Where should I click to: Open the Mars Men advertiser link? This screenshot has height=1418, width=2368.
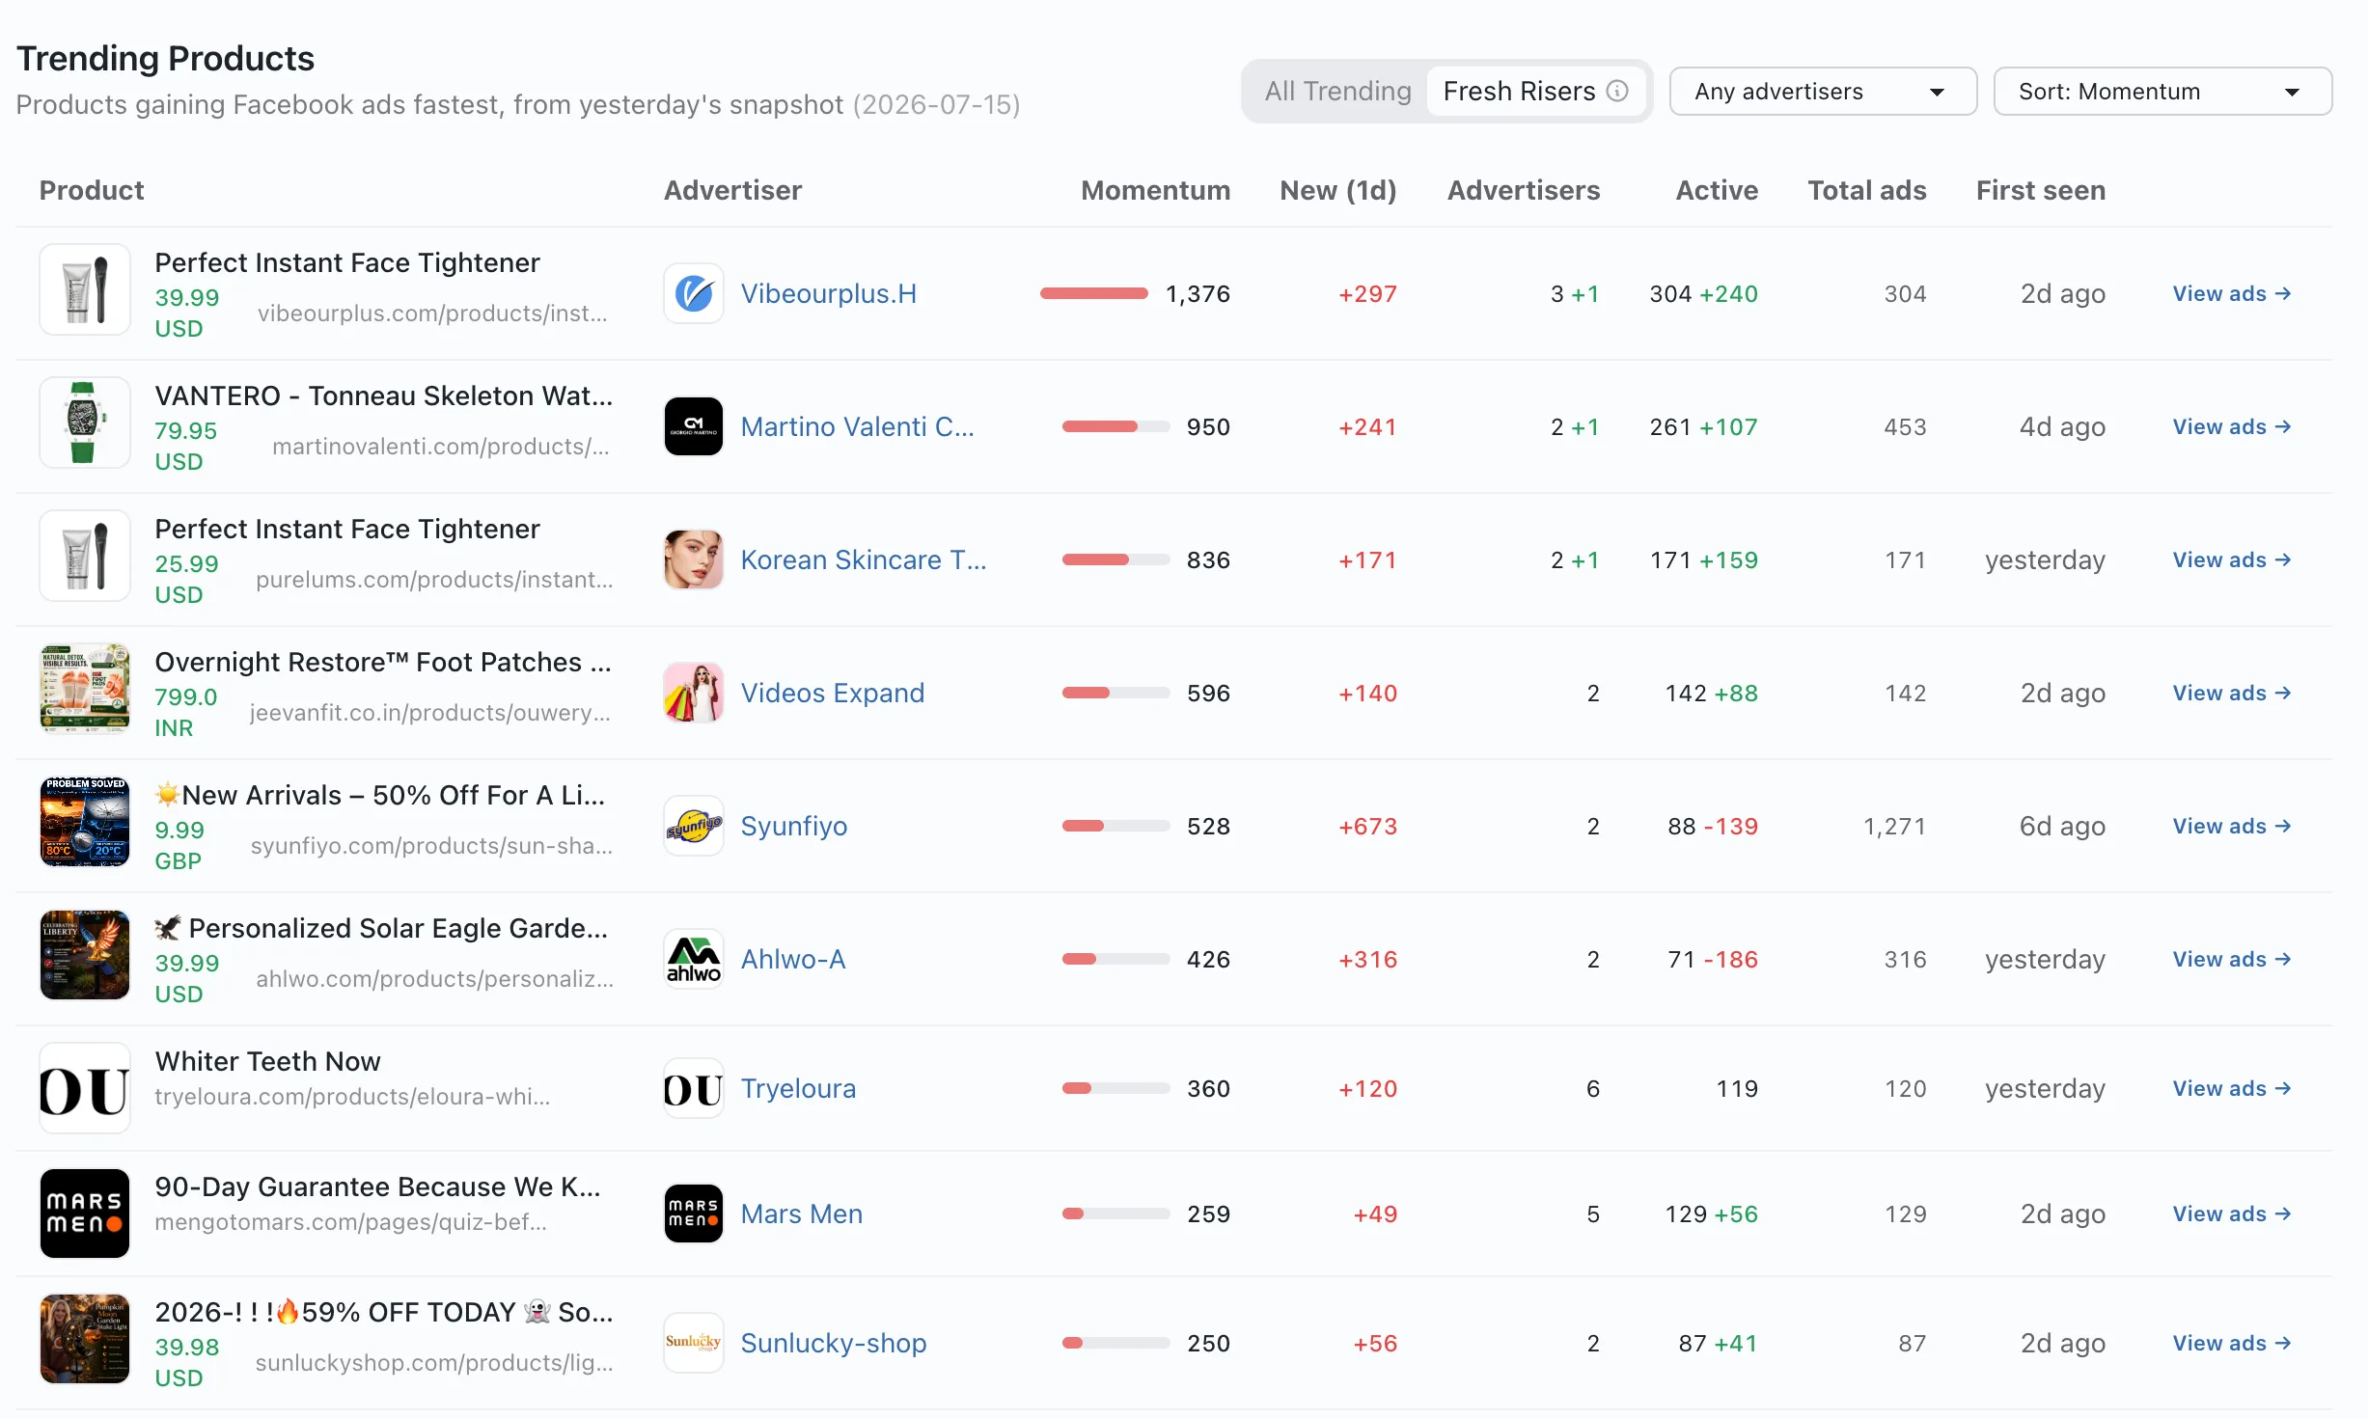click(x=802, y=1213)
